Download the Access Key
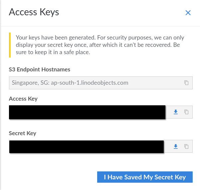 tap(176, 112)
